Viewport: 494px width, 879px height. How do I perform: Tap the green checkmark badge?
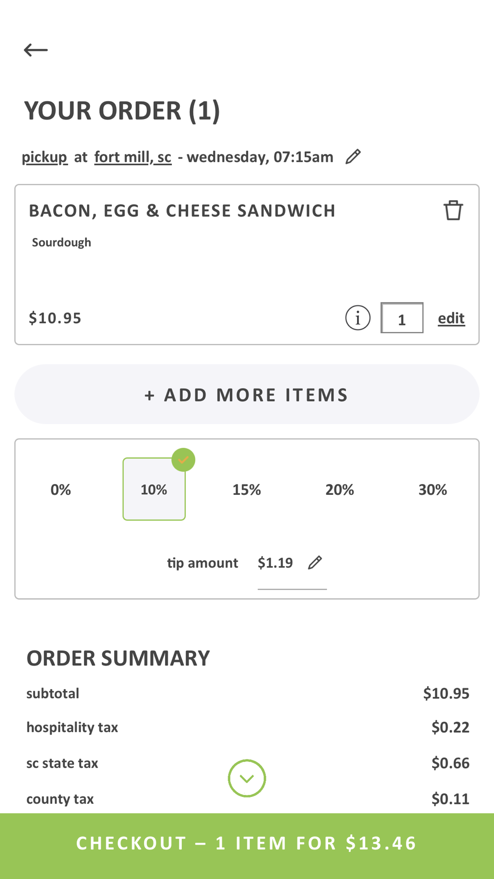[x=183, y=460]
